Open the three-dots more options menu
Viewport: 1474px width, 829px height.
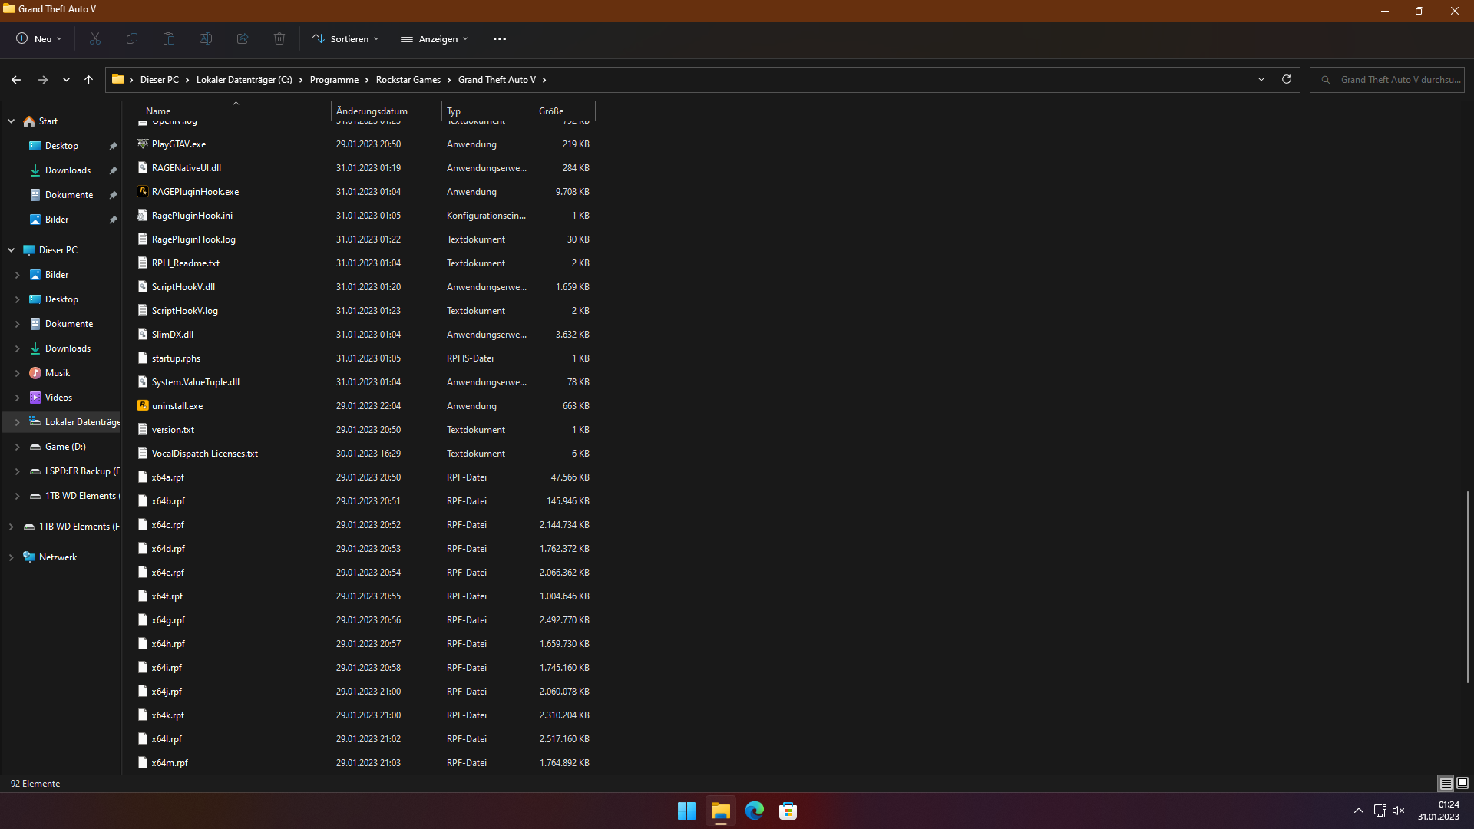point(500,38)
